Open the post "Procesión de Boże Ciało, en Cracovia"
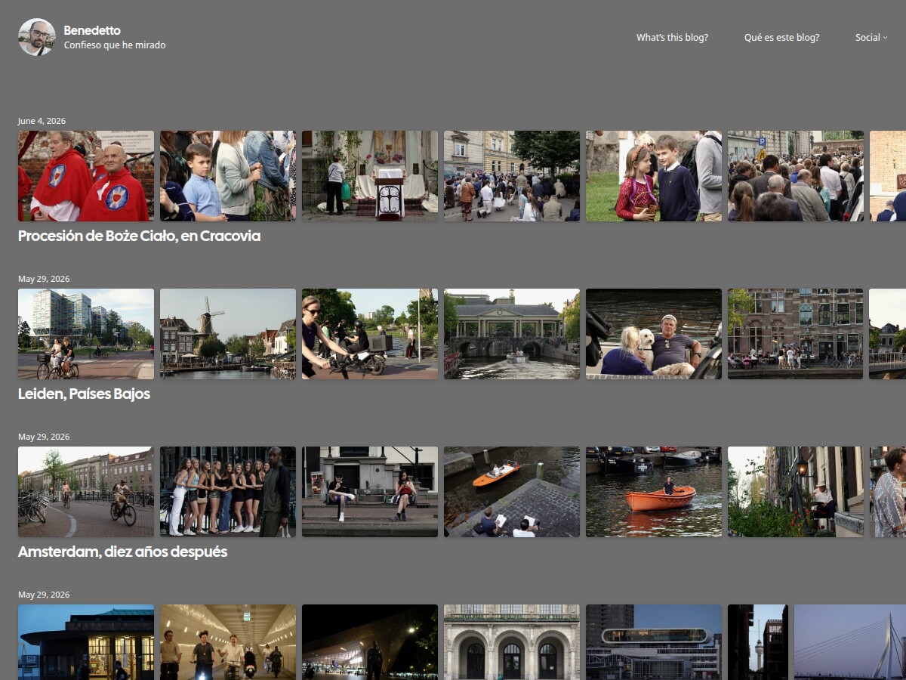Image resolution: width=906 pixels, height=680 pixels. point(139,236)
